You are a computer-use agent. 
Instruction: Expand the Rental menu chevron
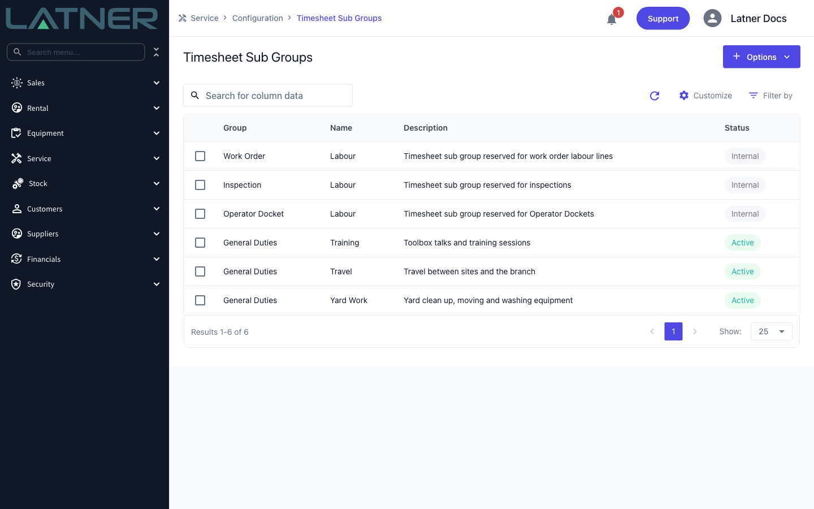(x=157, y=108)
